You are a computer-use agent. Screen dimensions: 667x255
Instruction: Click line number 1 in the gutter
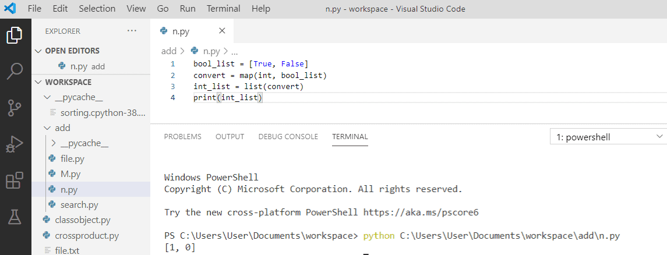tap(172, 64)
